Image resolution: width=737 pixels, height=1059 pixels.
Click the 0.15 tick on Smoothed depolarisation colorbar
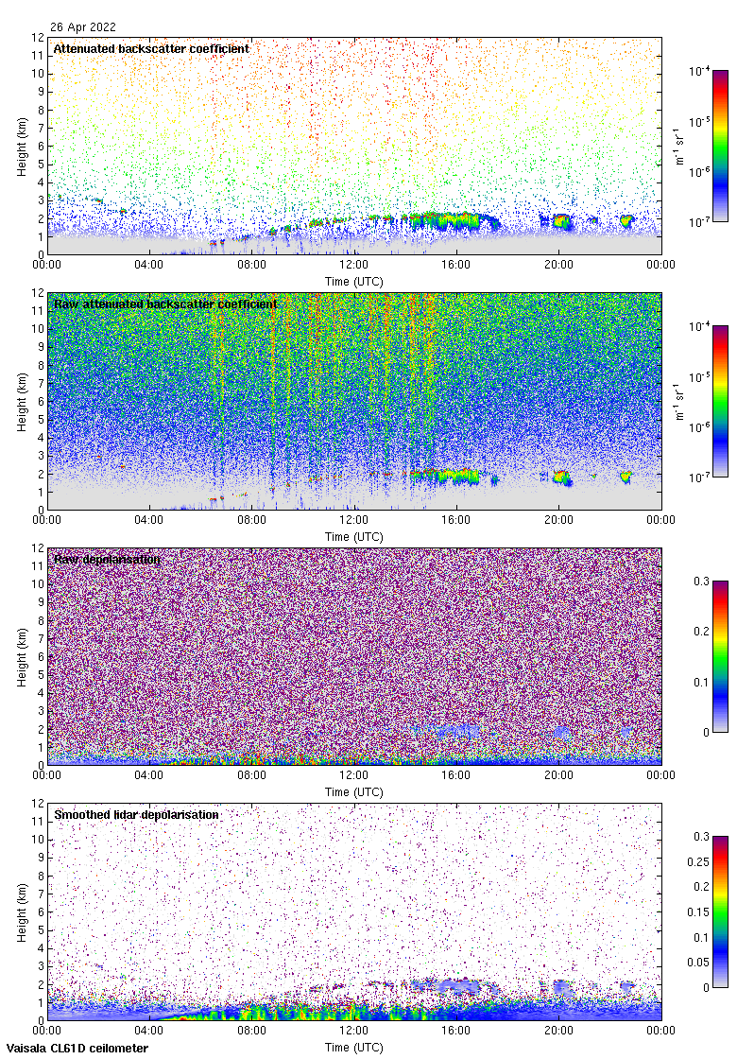click(x=698, y=911)
